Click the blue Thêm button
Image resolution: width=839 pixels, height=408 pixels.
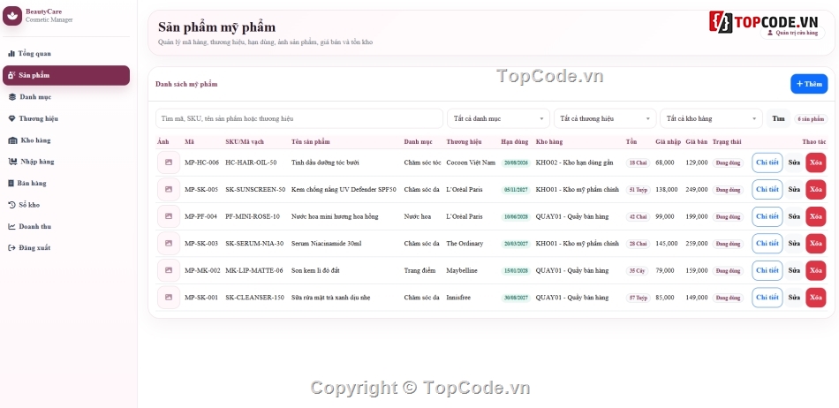pyautogui.click(x=809, y=84)
